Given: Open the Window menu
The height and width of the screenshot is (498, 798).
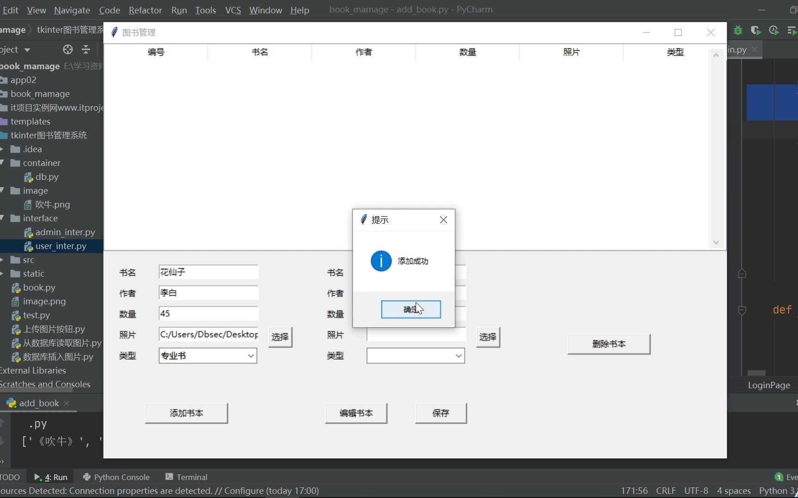Looking at the screenshot, I should tap(265, 10).
